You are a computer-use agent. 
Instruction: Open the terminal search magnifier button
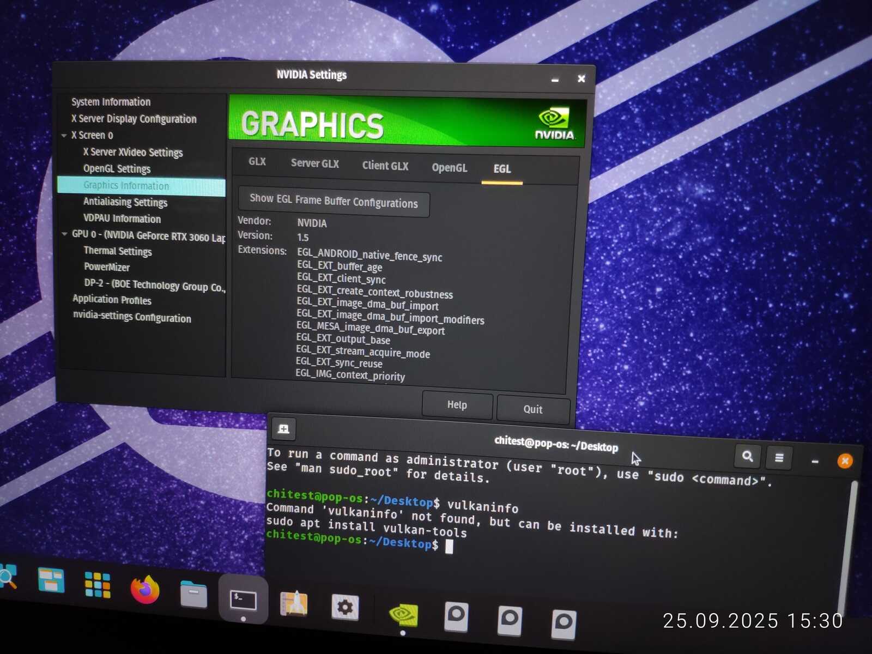pos(747,456)
